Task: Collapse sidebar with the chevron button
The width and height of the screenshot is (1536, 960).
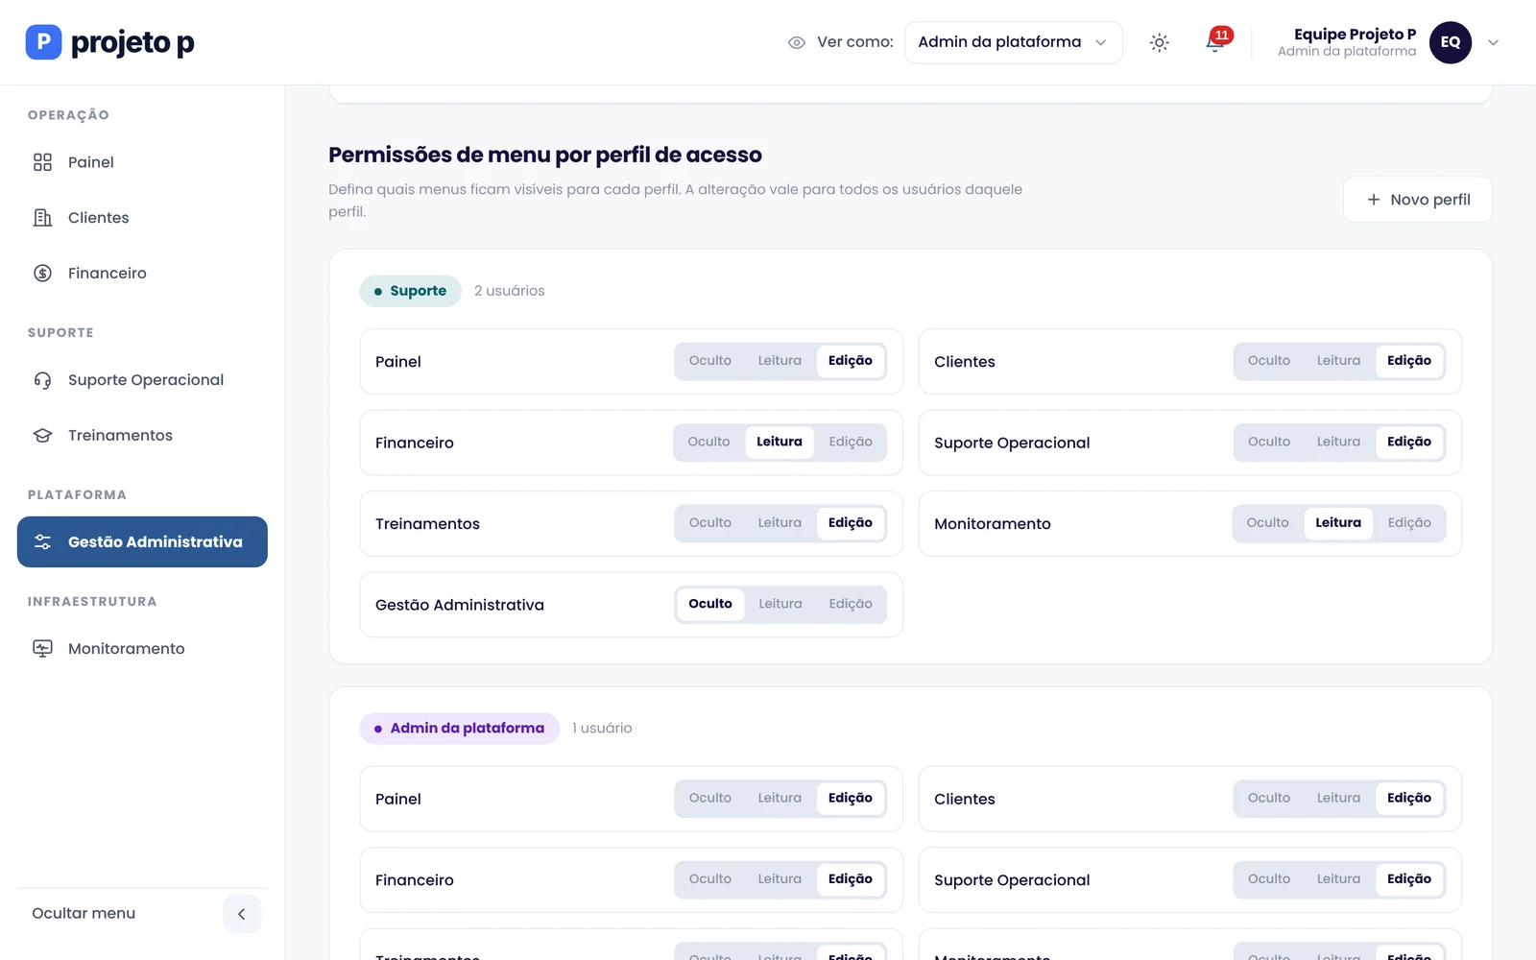Action: (241, 914)
